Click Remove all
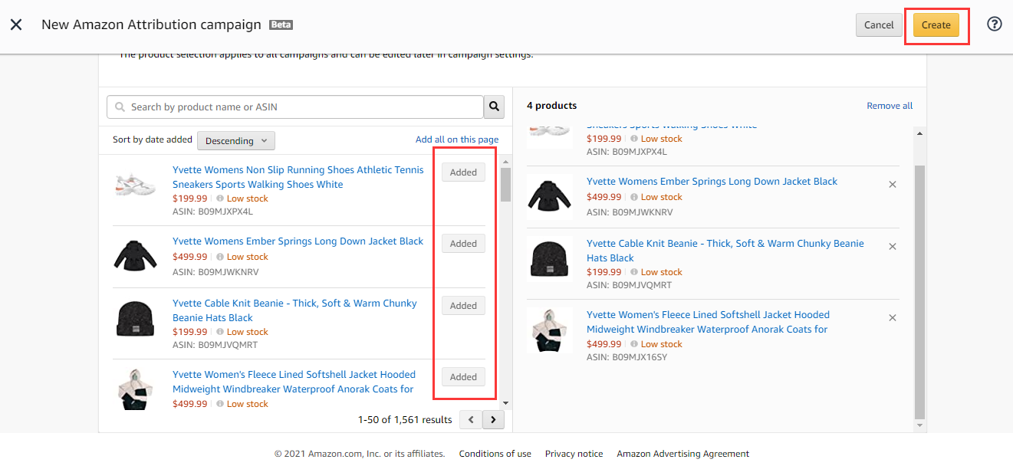1013x466 pixels. point(889,105)
